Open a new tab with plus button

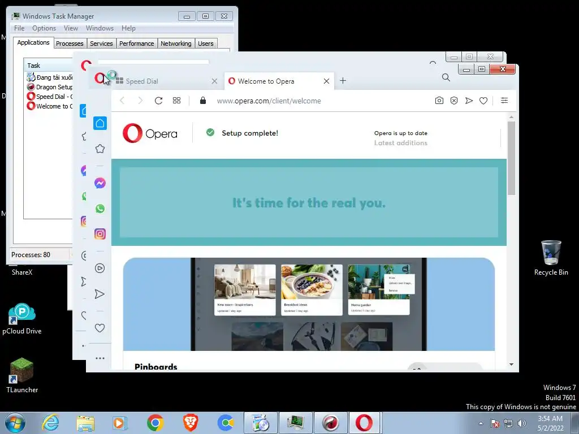pos(343,81)
